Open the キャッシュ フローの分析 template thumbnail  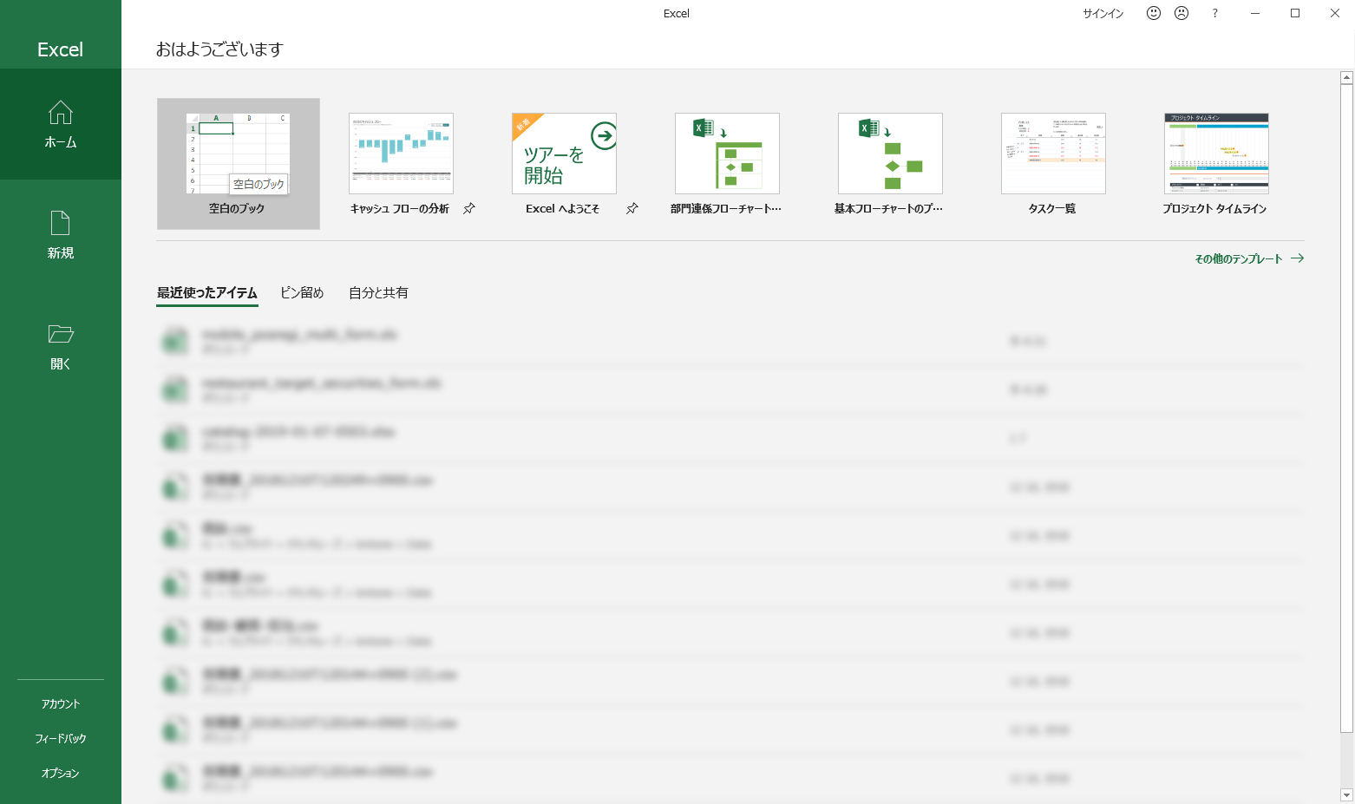[401, 154]
